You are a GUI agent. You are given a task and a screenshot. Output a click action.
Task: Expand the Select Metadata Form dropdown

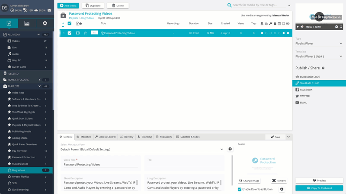coord(142,149)
